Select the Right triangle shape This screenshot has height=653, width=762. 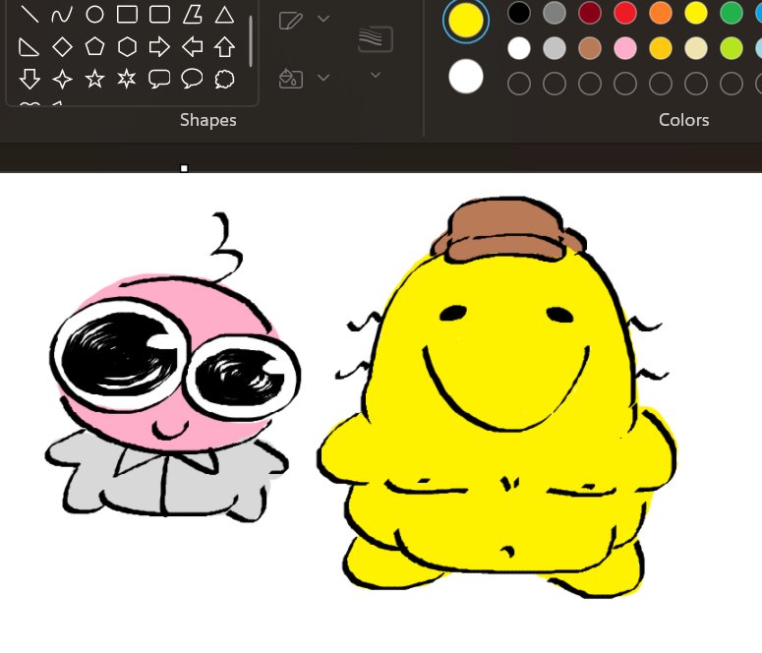pos(29,47)
